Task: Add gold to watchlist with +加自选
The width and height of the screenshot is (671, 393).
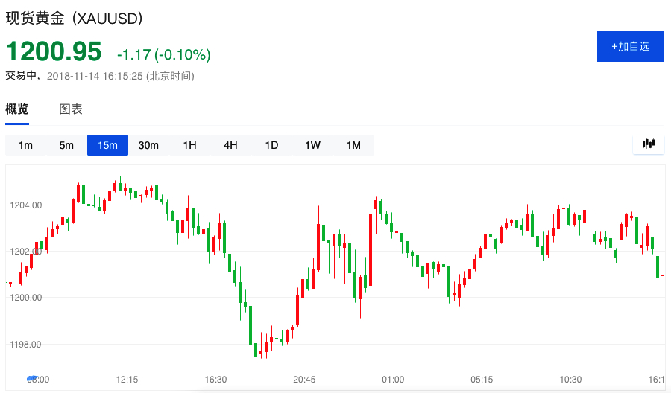Action: [630, 46]
